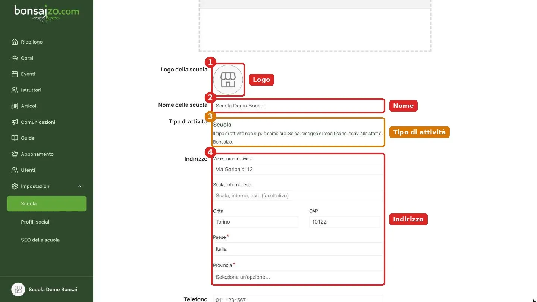The image size is (537, 302).
Task: Click the CAP field with 10122
Action: click(345, 222)
